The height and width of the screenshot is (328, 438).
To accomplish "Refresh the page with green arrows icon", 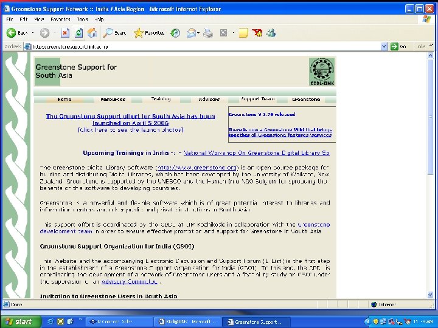I will [x=78, y=33].
